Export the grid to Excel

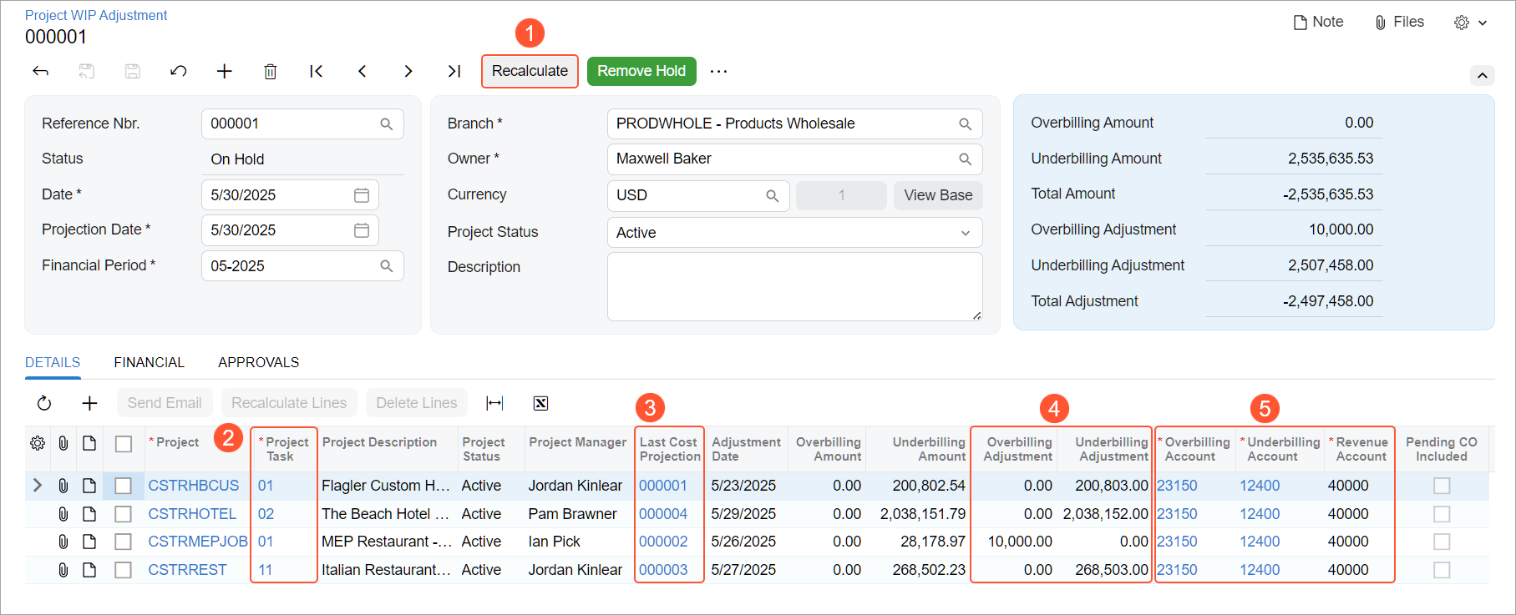540,404
